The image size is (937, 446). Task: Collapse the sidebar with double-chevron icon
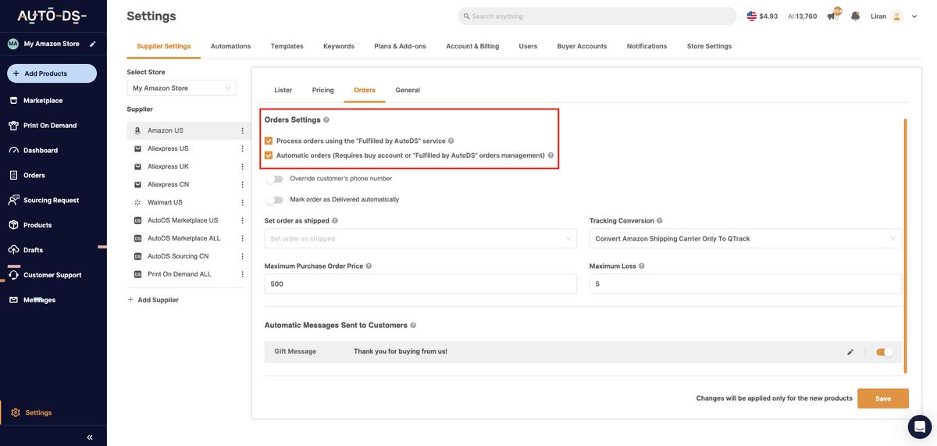90,437
